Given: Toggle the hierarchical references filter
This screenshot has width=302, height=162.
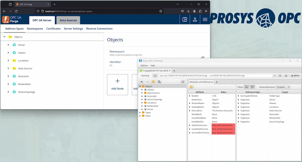Looking at the screenshot, I should click(x=247, y=87).
